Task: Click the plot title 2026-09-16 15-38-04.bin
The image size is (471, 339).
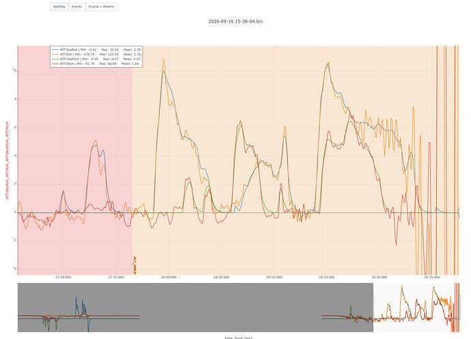Action: coord(235,21)
